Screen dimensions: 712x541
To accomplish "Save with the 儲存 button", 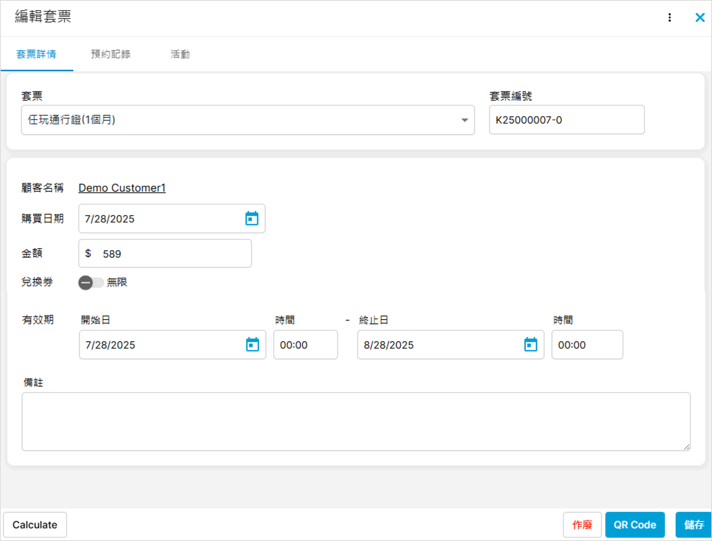I will coord(693,525).
